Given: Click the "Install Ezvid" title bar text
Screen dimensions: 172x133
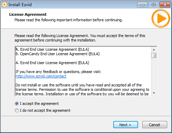Looking at the screenshot, I should pyautogui.click(x=20, y=5).
